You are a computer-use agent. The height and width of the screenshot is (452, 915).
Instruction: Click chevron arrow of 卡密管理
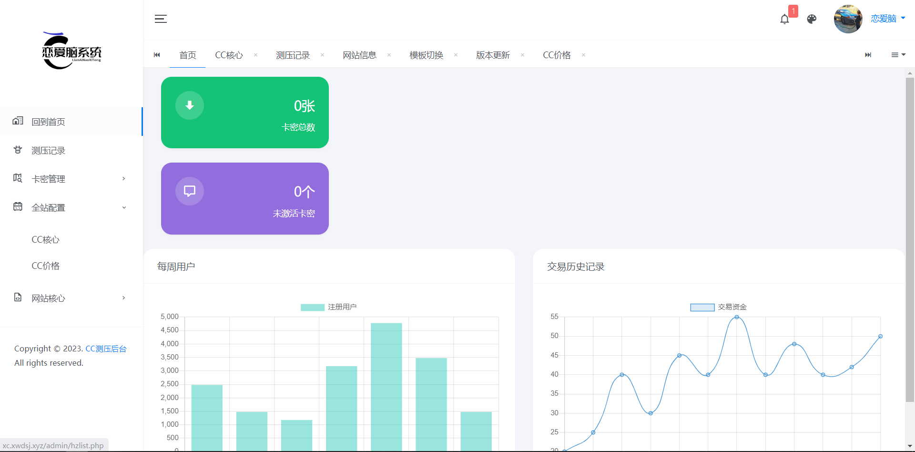(124, 179)
